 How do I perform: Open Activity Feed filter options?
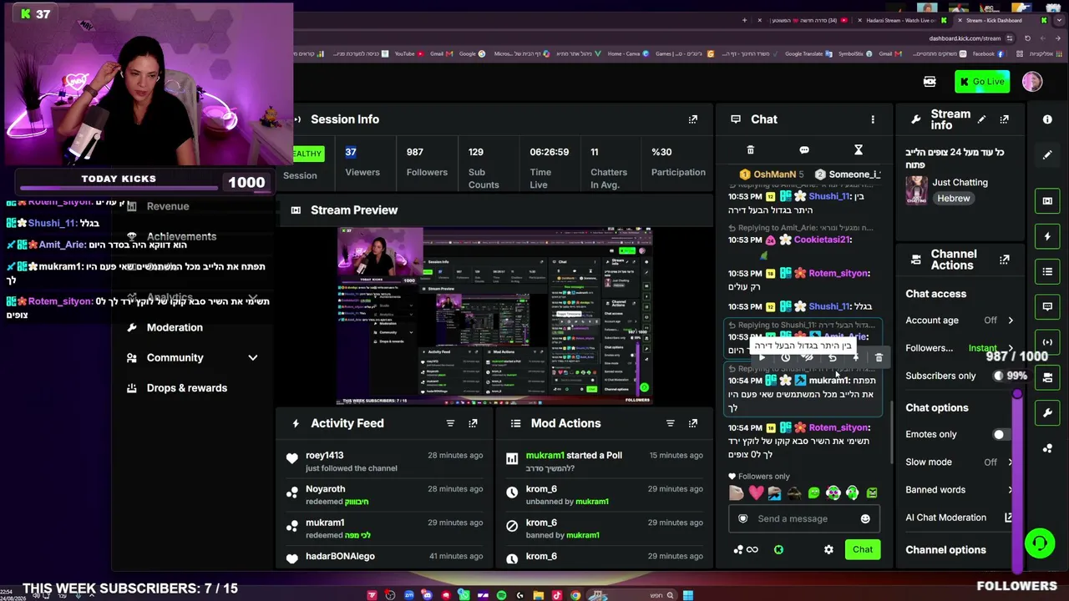pyautogui.click(x=450, y=423)
